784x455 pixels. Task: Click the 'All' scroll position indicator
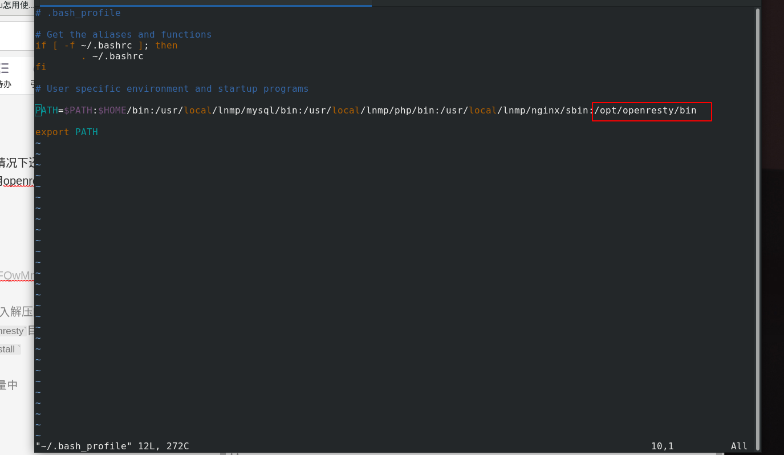[x=740, y=446]
